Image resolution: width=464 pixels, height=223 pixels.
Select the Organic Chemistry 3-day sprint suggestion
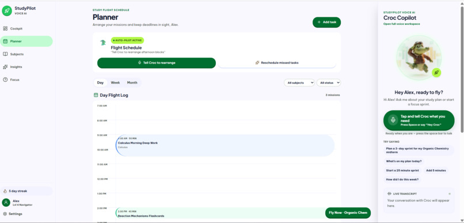(419, 150)
